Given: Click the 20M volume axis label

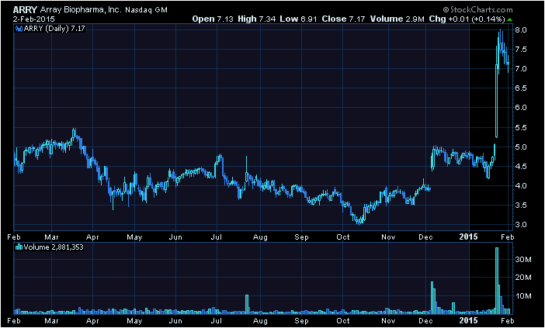Looking at the screenshot, I should (x=523, y=278).
